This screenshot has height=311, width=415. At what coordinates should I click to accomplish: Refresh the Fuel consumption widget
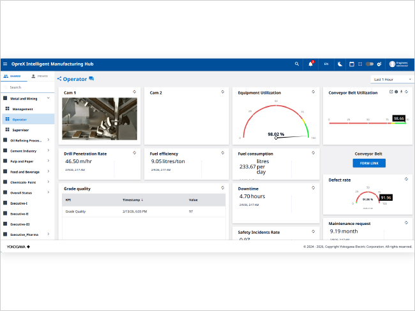click(x=313, y=153)
